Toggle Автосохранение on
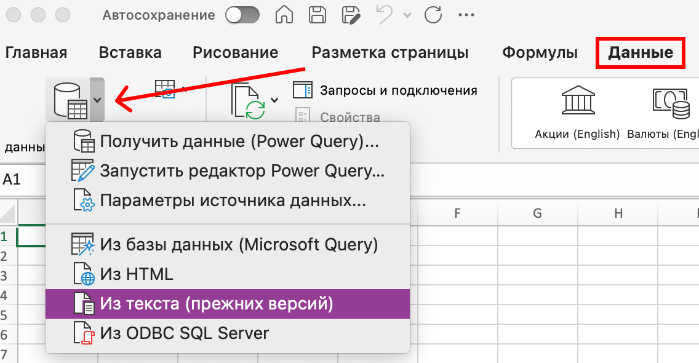 click(242, 15)
